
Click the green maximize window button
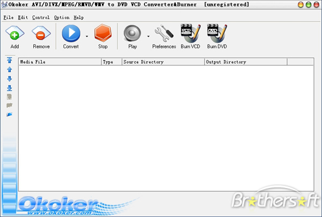309,5
